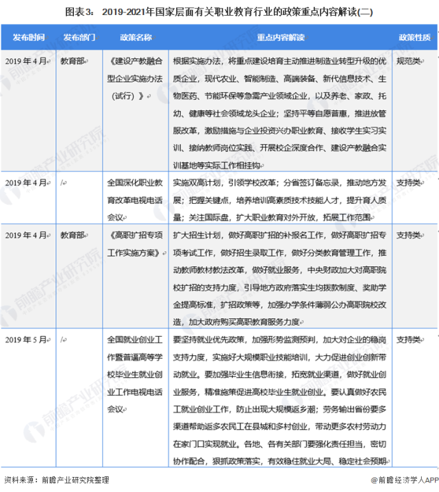Click the 规范类 policy type cell
This screenshot has height=492, width=439.
[x=409, y=61]
